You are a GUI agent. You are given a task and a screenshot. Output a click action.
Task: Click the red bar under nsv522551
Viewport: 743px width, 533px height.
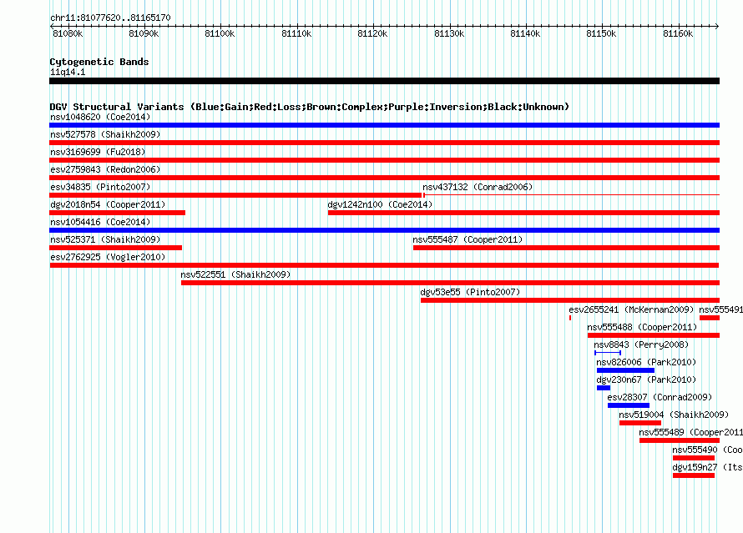pos(450,283)
